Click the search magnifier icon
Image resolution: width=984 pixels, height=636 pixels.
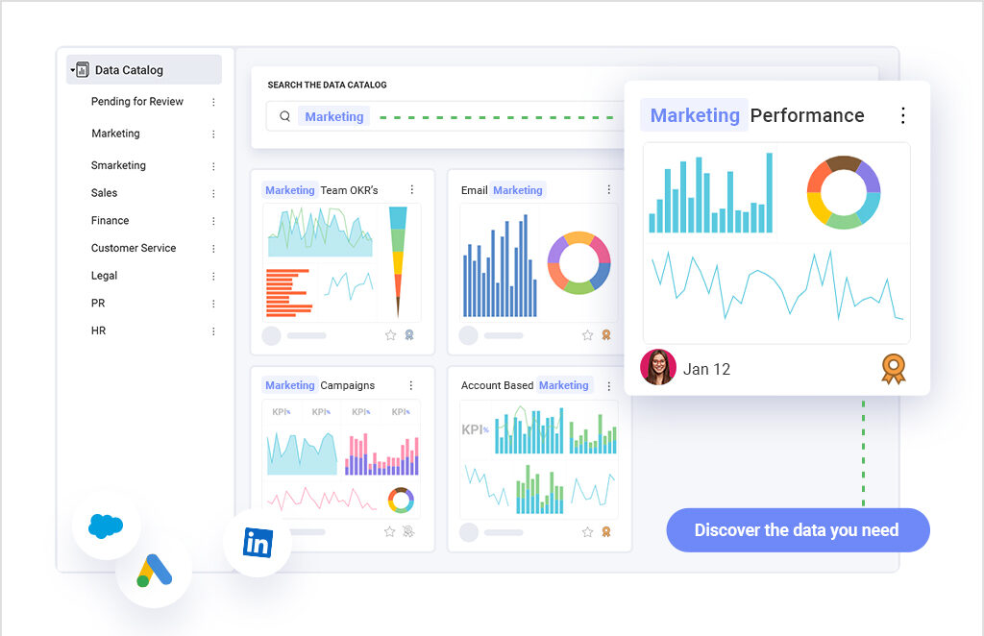tap(285, 116)
